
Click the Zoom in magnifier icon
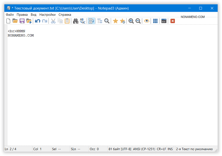131,21
